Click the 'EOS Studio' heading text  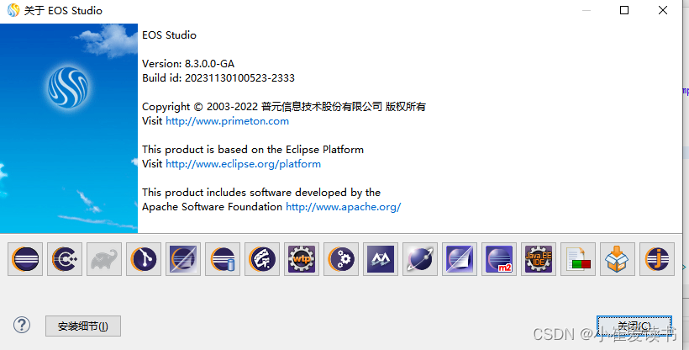point(169,35)
